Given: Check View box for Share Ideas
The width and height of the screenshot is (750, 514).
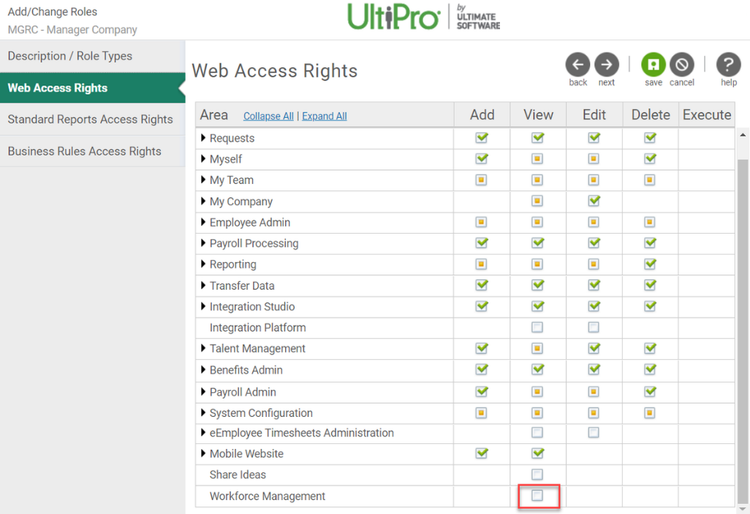Looking at the screenshot, I should [537, 475].
